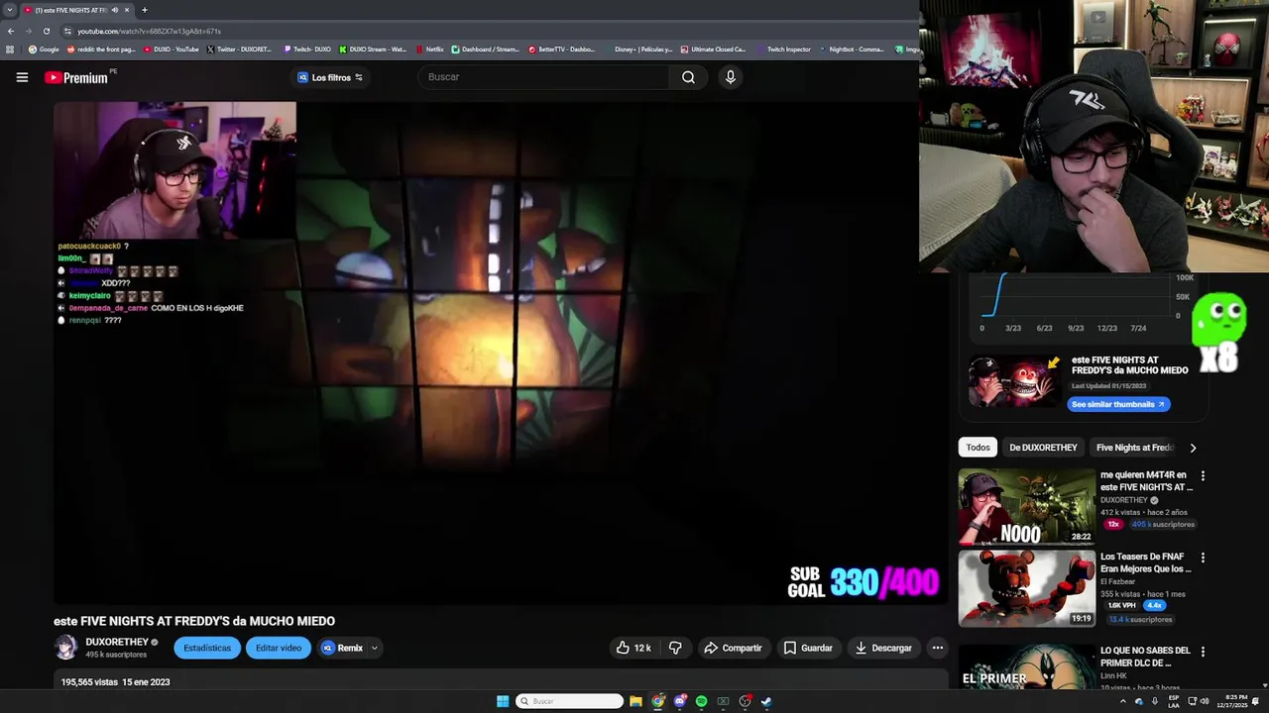Reload the current page
Image resolution: width=1269 pixels, height=713 pixels.
[46, 31]
